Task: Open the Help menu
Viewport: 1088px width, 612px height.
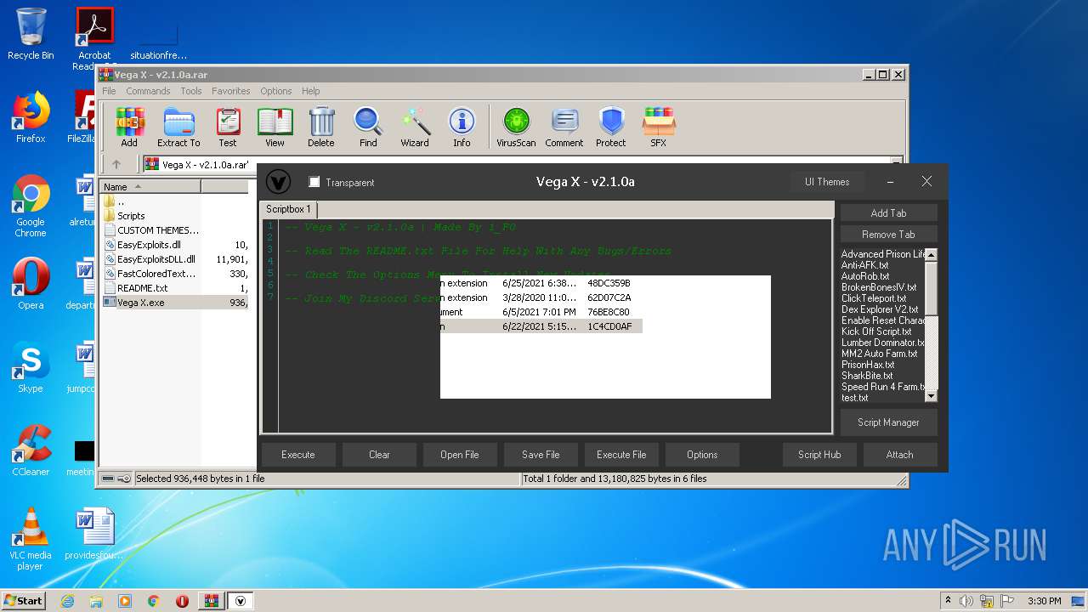Action: pos(311,91)
